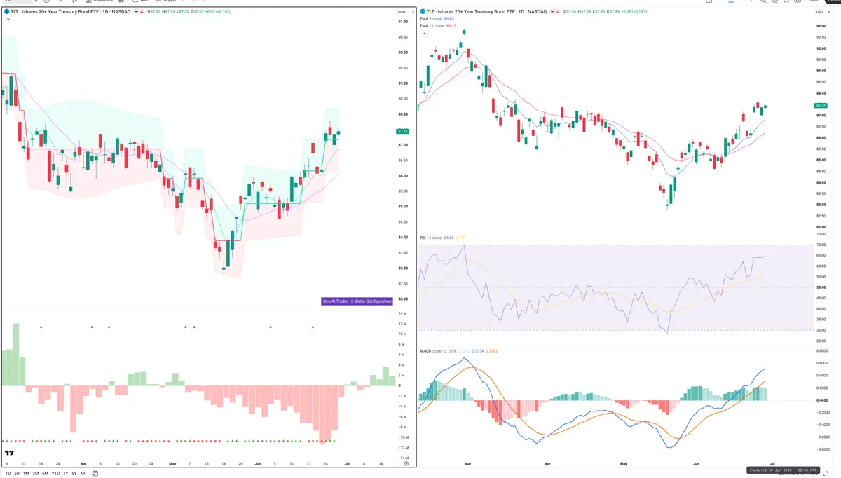Click the Save label in the top toolbar
841x478 pixels.
click(x=731, y=2)
